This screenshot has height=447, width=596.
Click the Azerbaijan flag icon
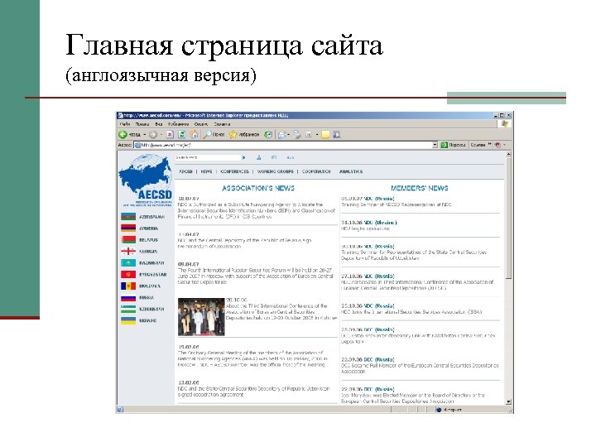coord(128,217)
